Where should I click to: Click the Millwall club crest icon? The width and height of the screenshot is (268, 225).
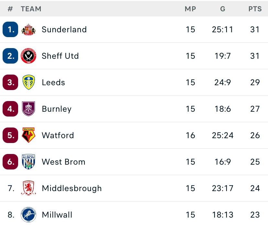[28, 214]
